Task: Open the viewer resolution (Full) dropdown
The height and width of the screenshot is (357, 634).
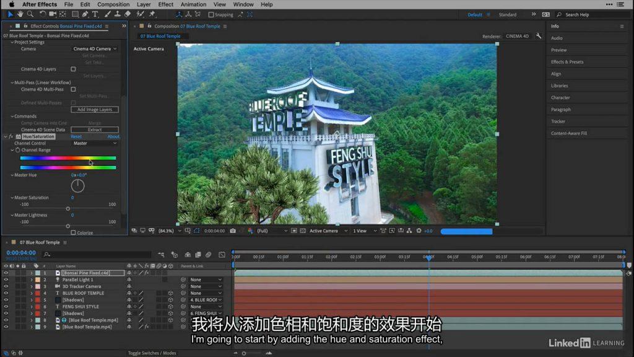Action: pyautogui.click(x=272, y=231)
